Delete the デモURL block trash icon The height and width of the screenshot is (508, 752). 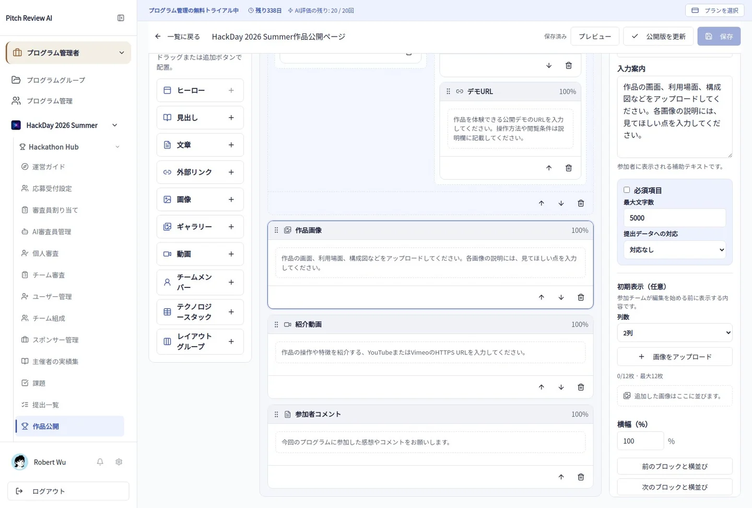coord(569,168)
